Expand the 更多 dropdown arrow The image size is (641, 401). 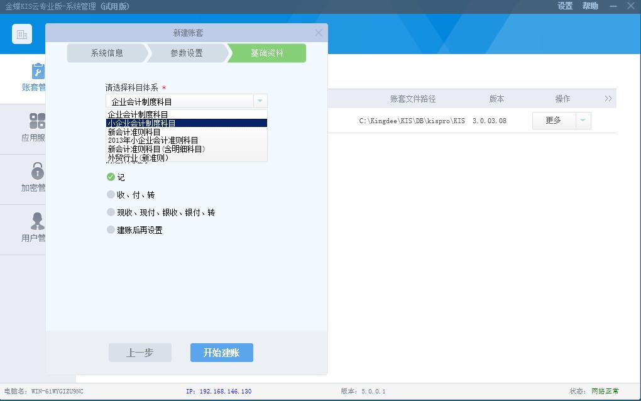[583, 120]
